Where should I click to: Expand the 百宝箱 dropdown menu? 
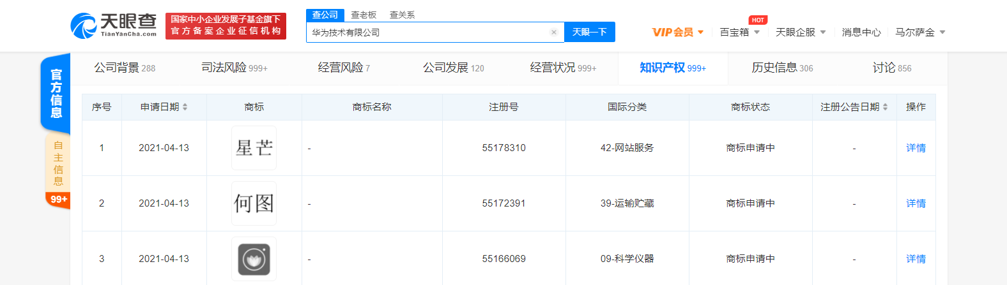(x=739, y=33)
